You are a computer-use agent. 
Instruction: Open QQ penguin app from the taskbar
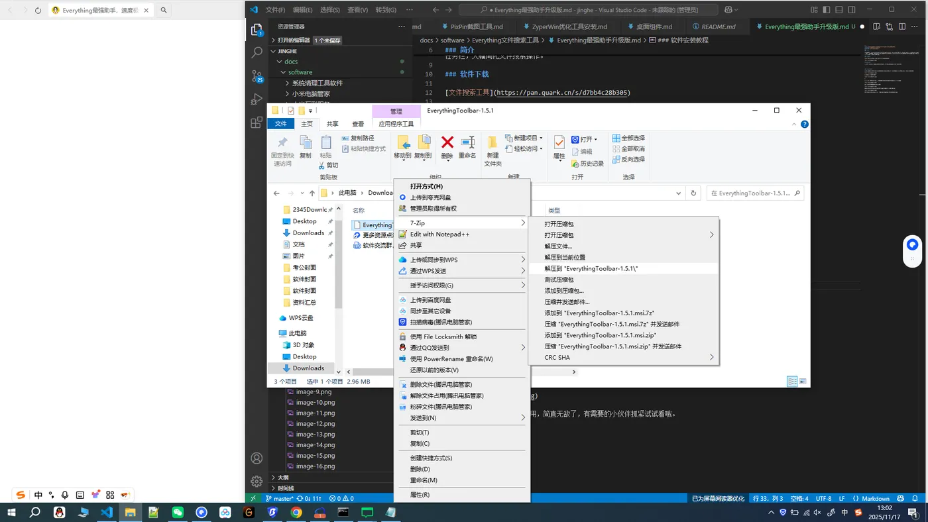(x=59, y=512)
